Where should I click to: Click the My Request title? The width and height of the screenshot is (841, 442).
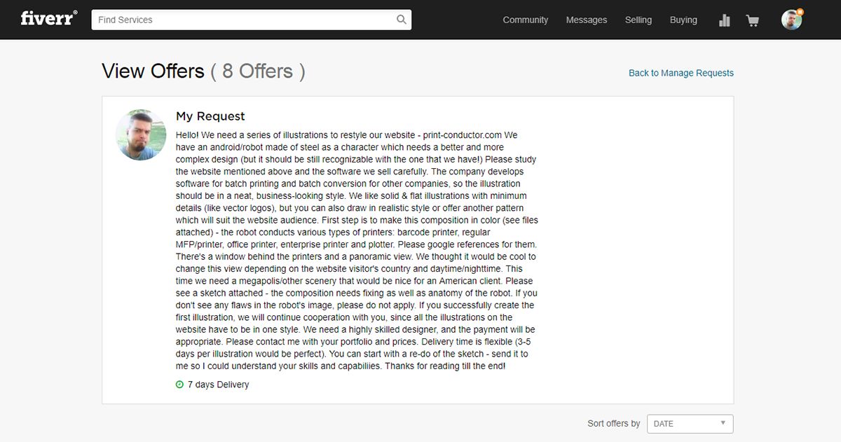[x=210, y=116]
